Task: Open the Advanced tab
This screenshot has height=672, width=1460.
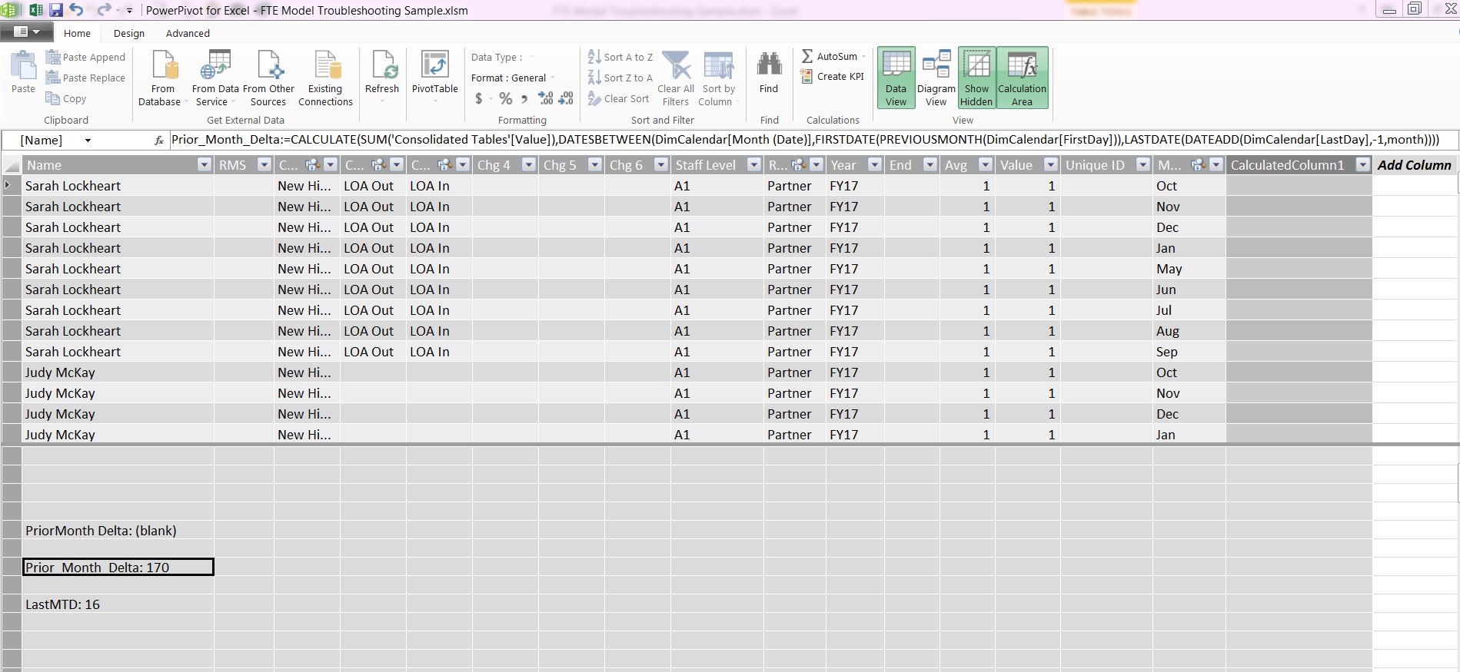Action: (x=188, y=33)
